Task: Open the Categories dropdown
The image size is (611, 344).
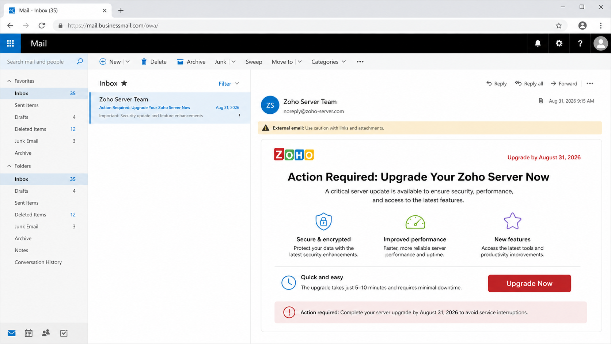Action: pyautogui.click(x=329, y=61)
